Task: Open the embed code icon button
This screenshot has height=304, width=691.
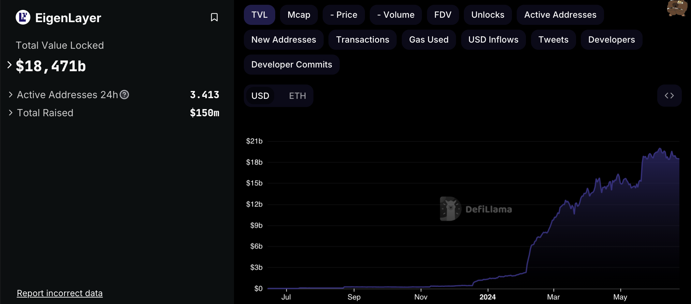Action: 669,96
